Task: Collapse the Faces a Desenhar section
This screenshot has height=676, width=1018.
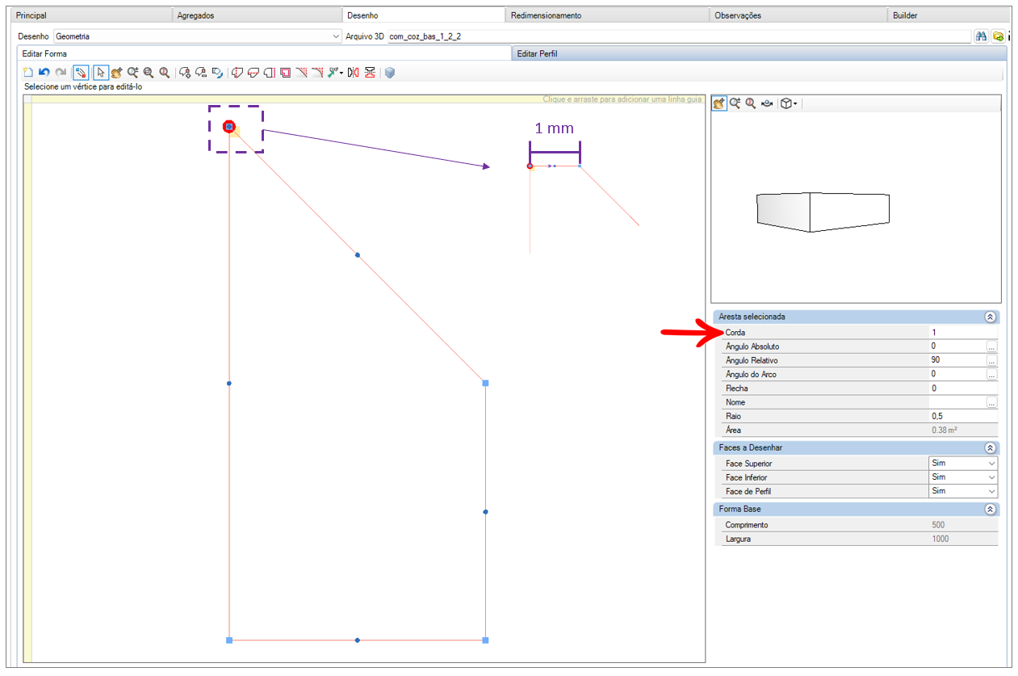Action: coord(990,447)
